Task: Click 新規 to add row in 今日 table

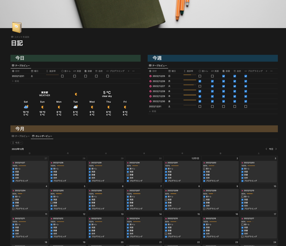Action: [16, 81]
